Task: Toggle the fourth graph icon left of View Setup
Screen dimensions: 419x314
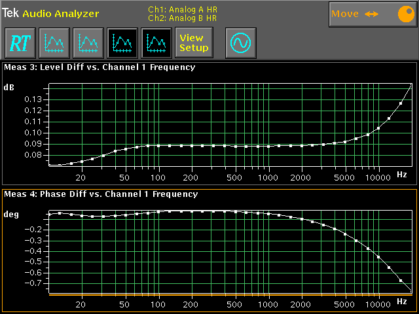Action: tap(156, 43)
